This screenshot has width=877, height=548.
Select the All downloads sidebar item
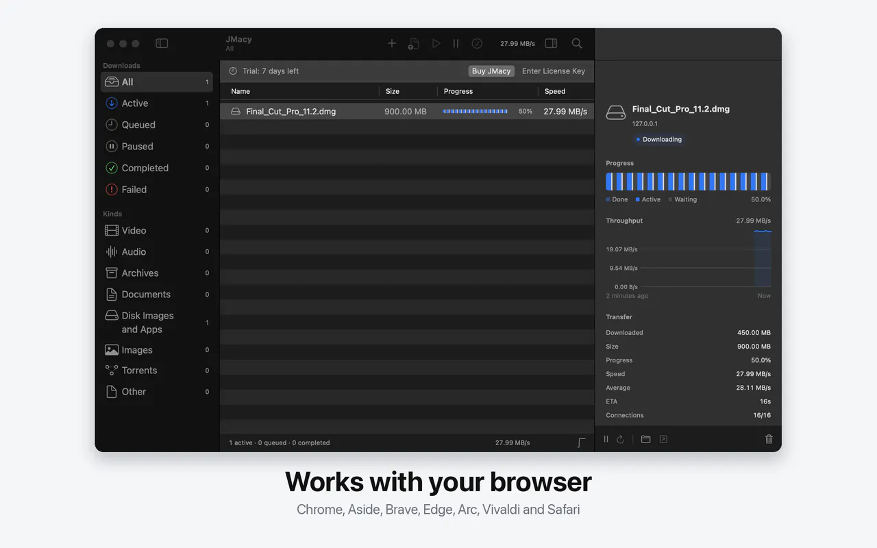[157, 82]
